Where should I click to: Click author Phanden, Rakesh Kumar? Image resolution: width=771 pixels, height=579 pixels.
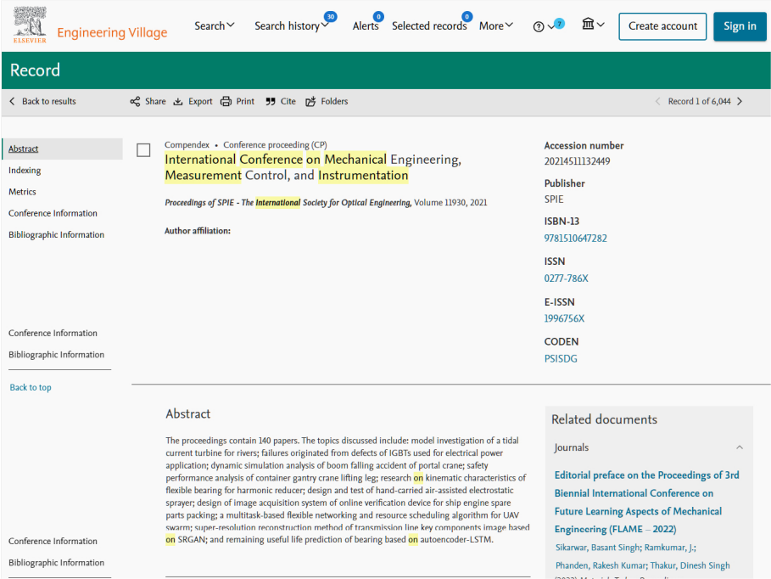pyautogui.click(x=601, y=565)
